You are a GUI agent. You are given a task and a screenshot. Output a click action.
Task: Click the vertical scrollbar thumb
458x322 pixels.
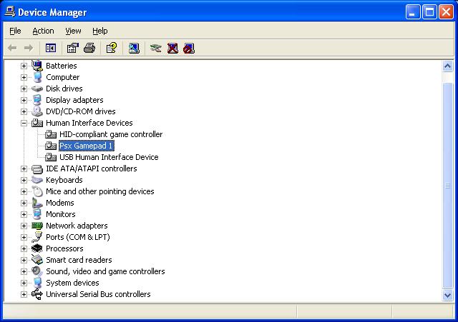click(x=447, y=186)
